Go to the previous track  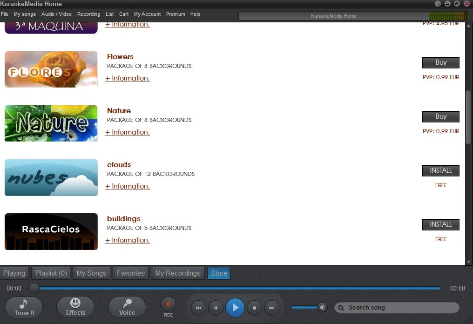[x=198, y=308]
